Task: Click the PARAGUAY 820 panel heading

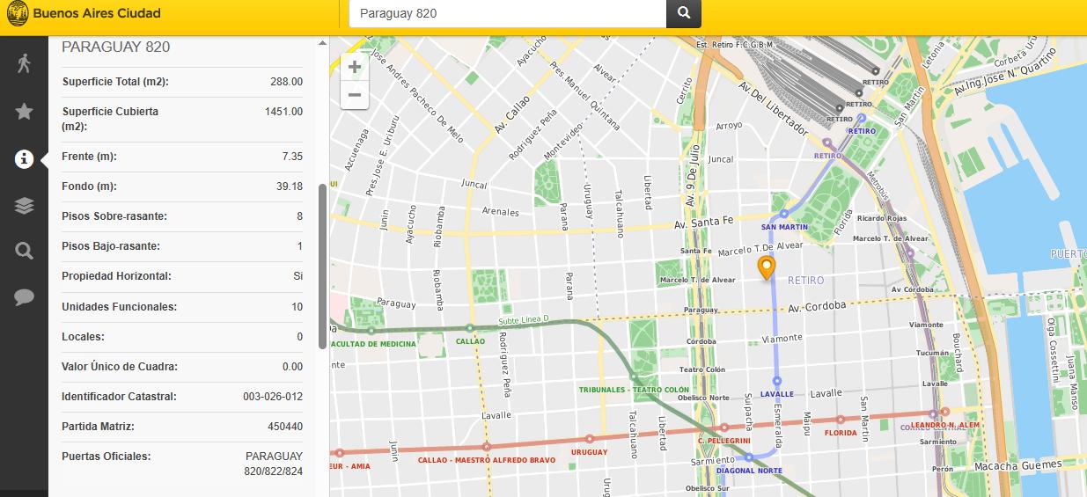Action: pos(116,47)
